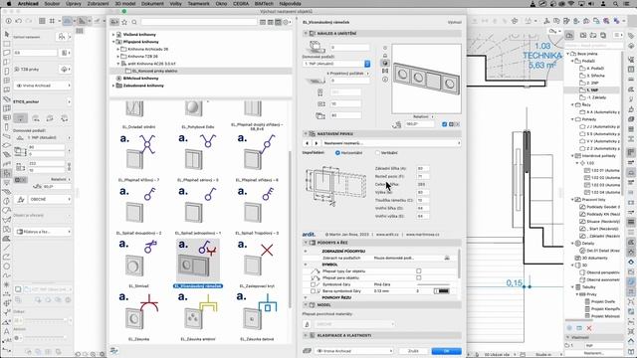Switch library browser to list view icon
This screenshot has width=637, height=358.
(x=263, y=22)
